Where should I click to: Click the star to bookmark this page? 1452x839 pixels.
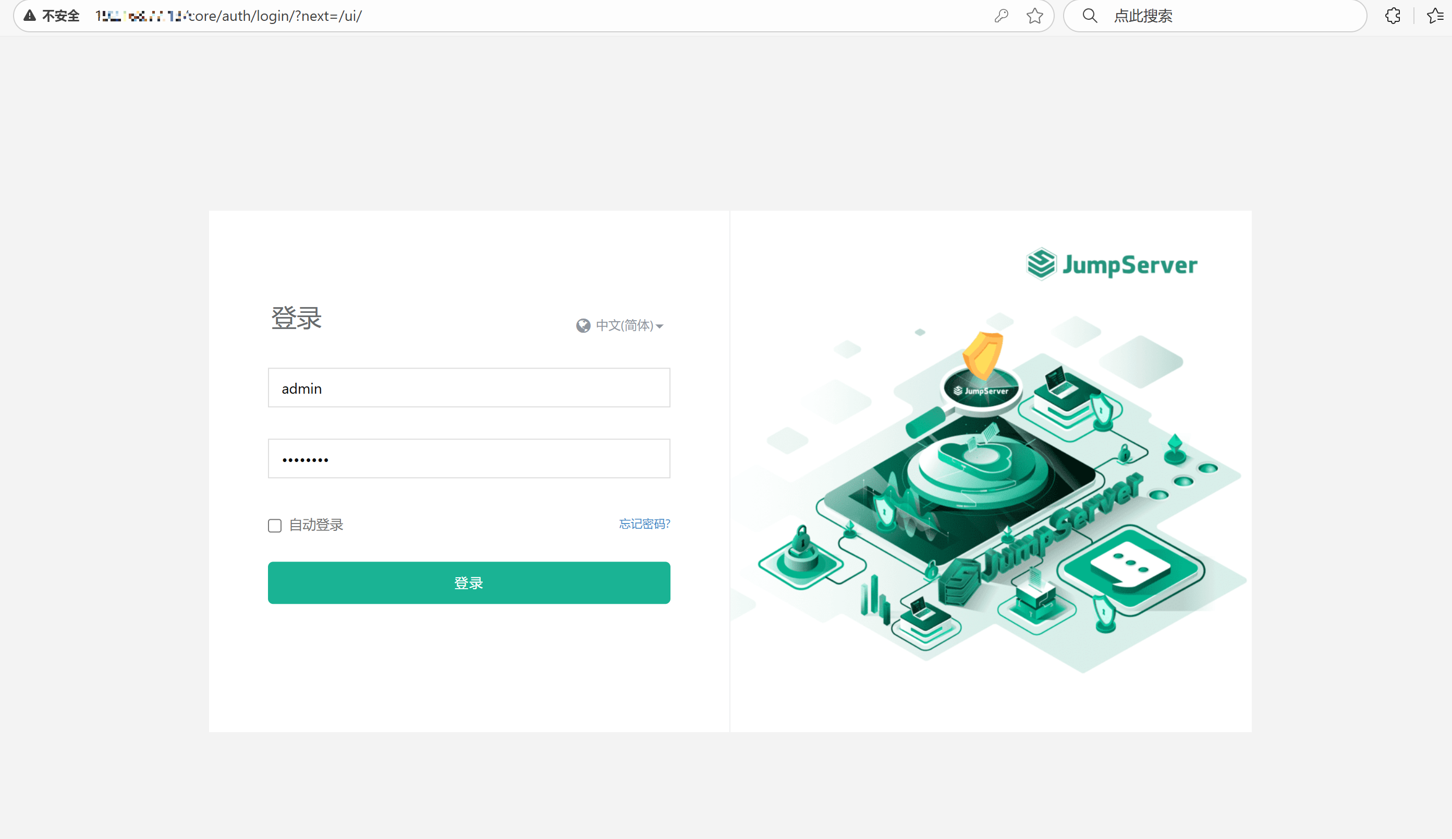click(1034, 16)
